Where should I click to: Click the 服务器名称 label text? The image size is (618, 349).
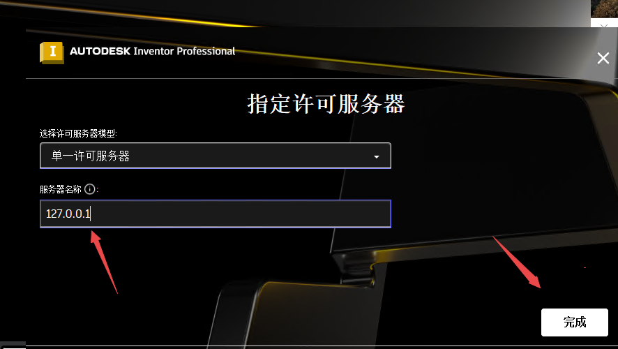click(x=60, y=189)
